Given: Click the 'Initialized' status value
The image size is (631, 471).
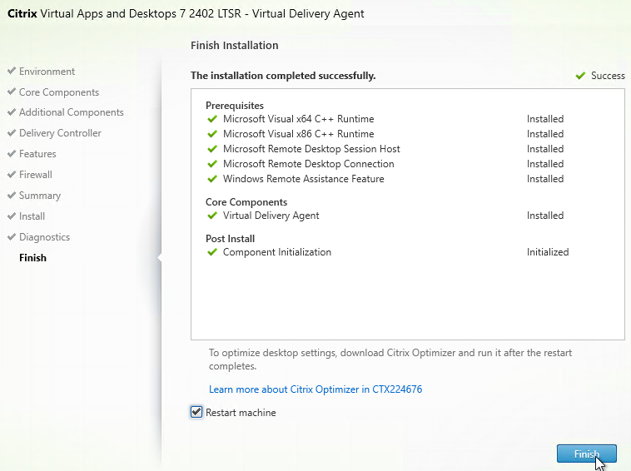Looking at the screenshot, I should point(548,252).
